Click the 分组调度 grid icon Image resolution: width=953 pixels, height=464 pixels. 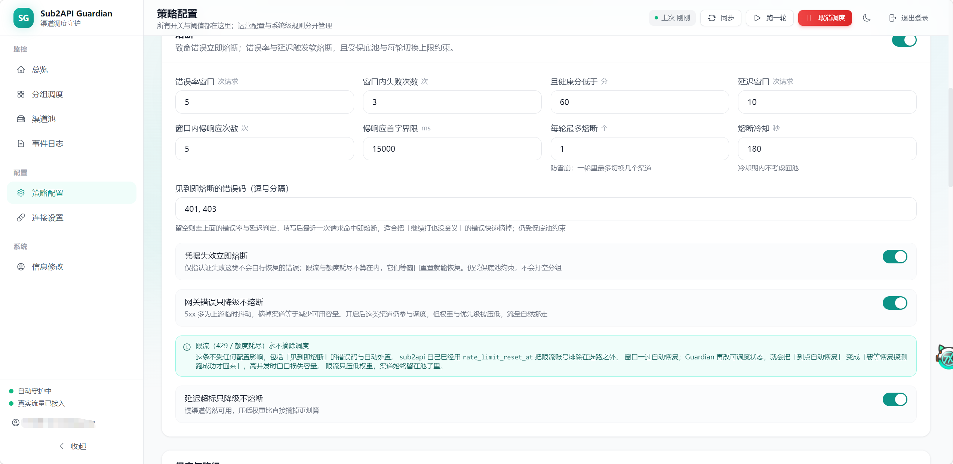(x=21, y=95)
